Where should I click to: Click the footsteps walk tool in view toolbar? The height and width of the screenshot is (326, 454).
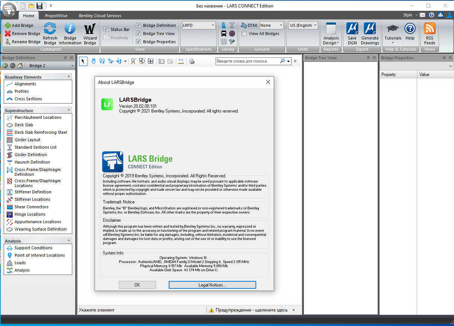pos(102,61)
